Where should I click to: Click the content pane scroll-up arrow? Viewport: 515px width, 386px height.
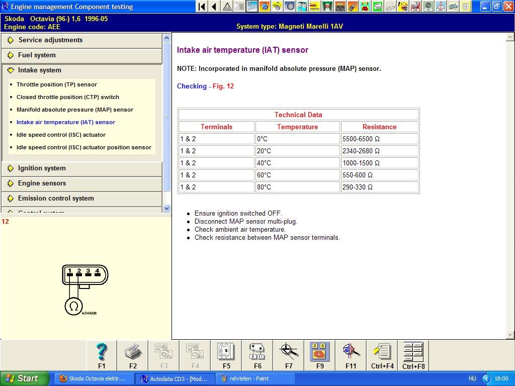coord(510,37)
